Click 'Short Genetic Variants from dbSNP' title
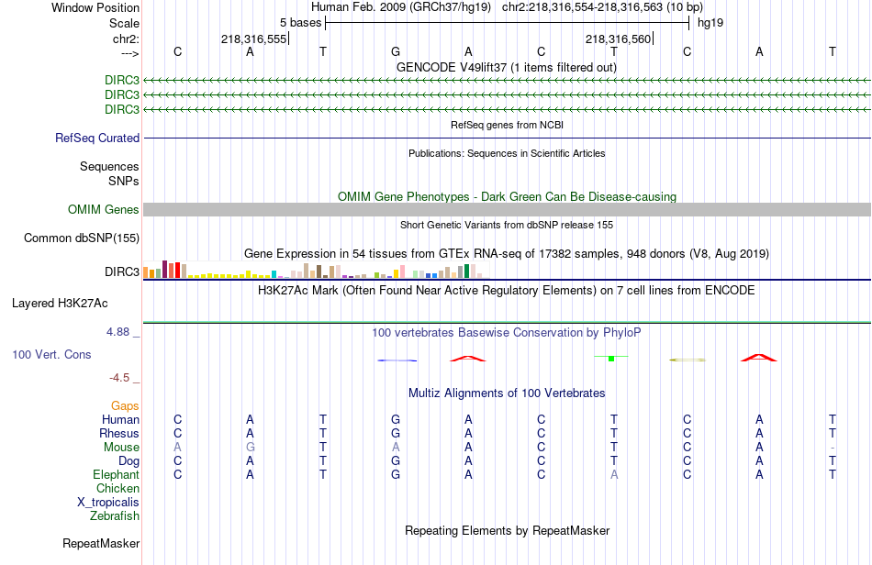Viewport: 872px width, 565px height. 507,225
